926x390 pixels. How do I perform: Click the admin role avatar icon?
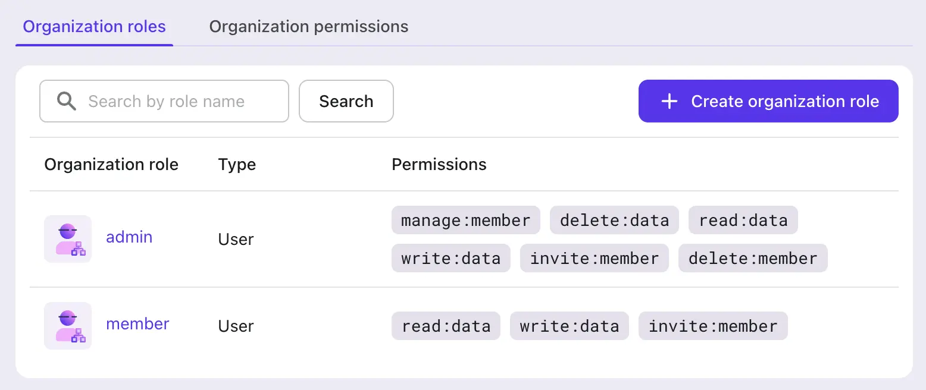click(x=68, y=239)
